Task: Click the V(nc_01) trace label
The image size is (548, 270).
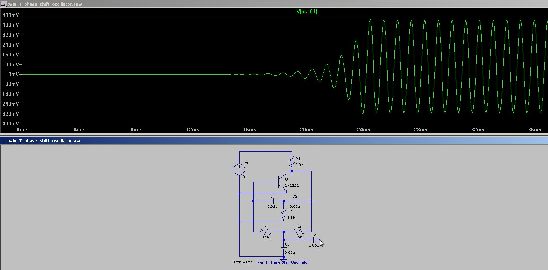Action: (x=306, y=12)
